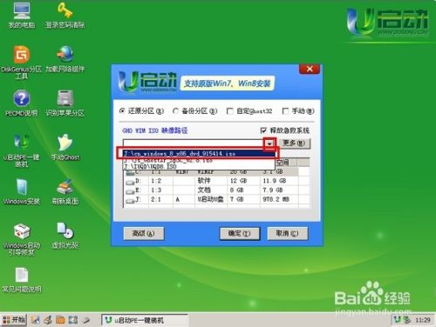Collapse the image path dropdown arrow

(269, 143)
